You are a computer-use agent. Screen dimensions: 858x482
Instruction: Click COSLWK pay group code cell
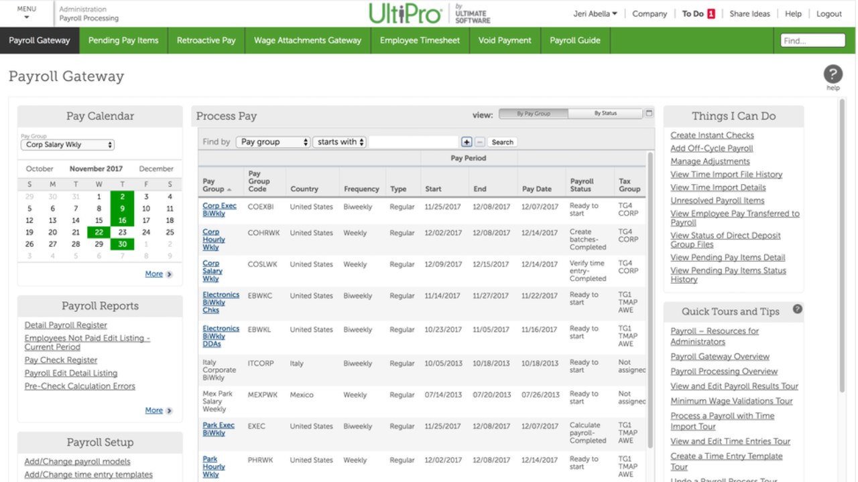(262, 264)
